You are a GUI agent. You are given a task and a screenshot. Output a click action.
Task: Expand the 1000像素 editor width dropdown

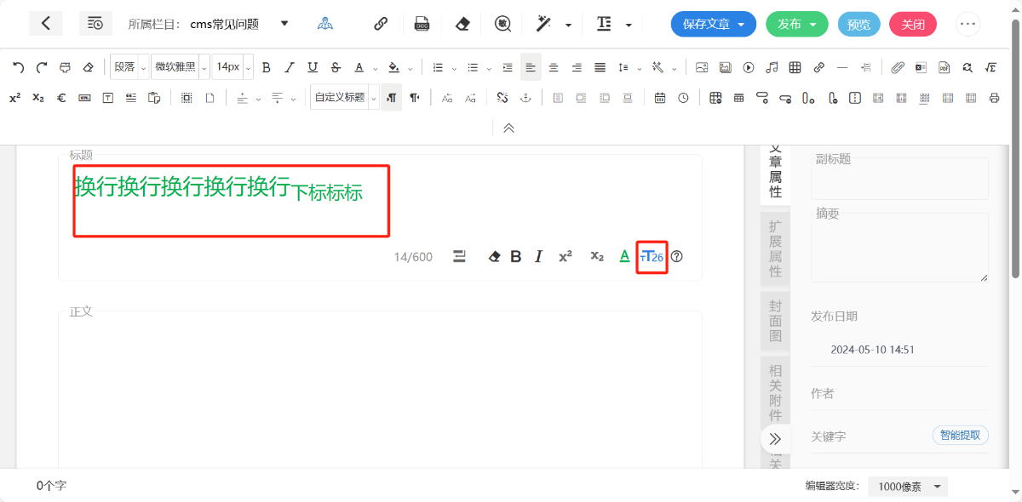908,487
